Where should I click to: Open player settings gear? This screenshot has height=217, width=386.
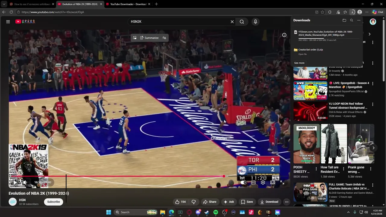[263, 182]
